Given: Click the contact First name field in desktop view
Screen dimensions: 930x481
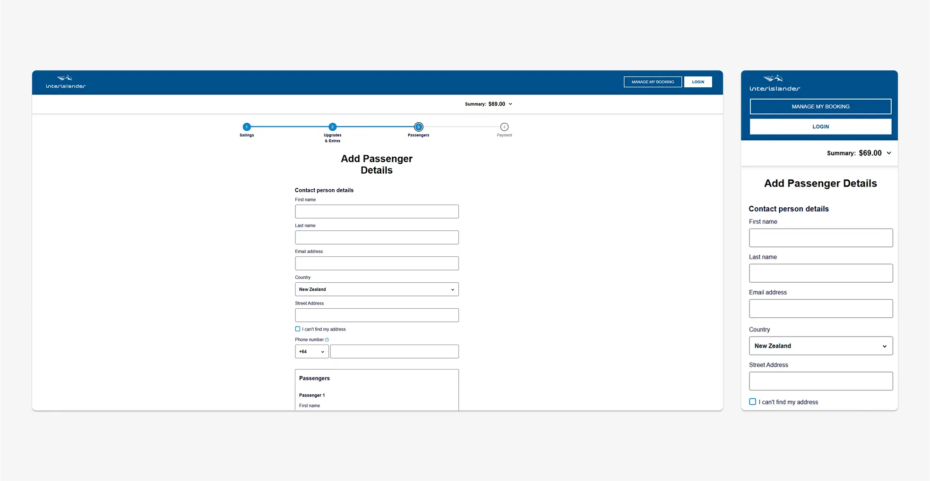Looking at the screenshot, I should point(377,211).
